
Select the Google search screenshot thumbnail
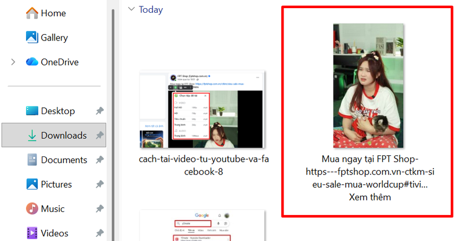pos(202,225)
